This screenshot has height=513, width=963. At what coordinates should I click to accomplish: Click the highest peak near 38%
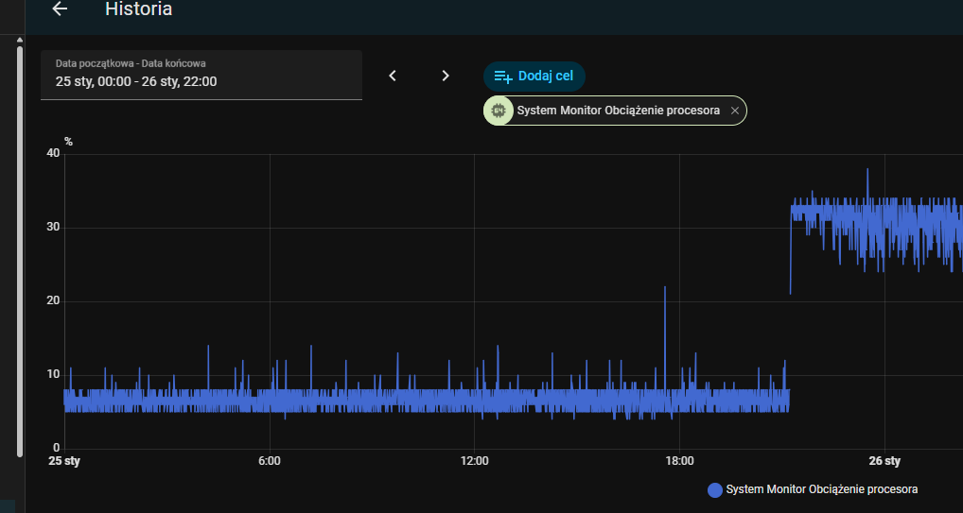[x=867, y=170]
